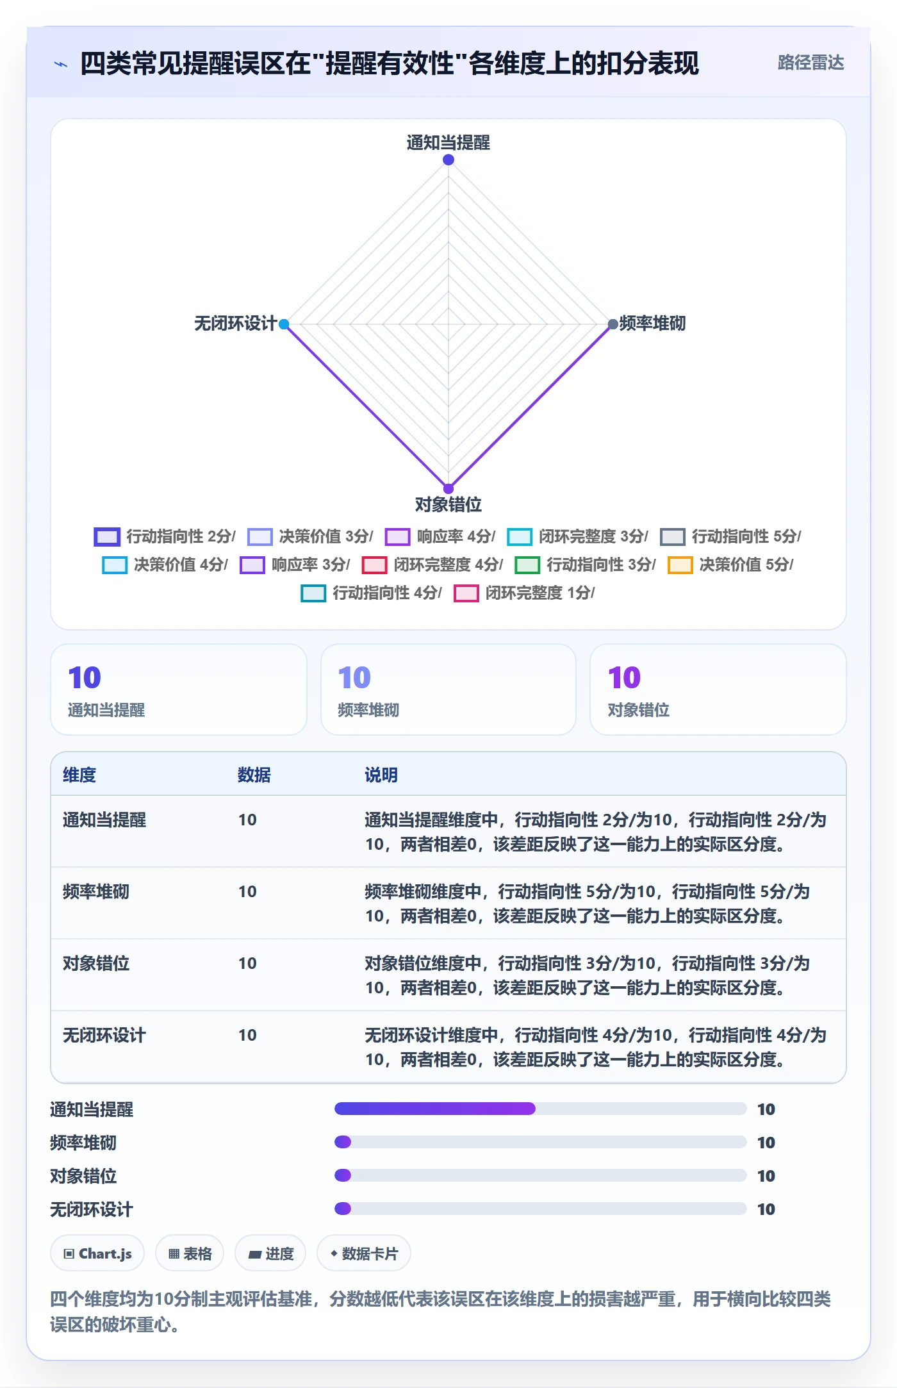Click the 进度 tag
Screen dimensions: 897x1388
(270, 1253)
